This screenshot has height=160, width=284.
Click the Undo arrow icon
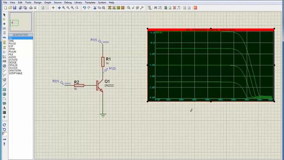pyautogui.click(x=84, y=8)
